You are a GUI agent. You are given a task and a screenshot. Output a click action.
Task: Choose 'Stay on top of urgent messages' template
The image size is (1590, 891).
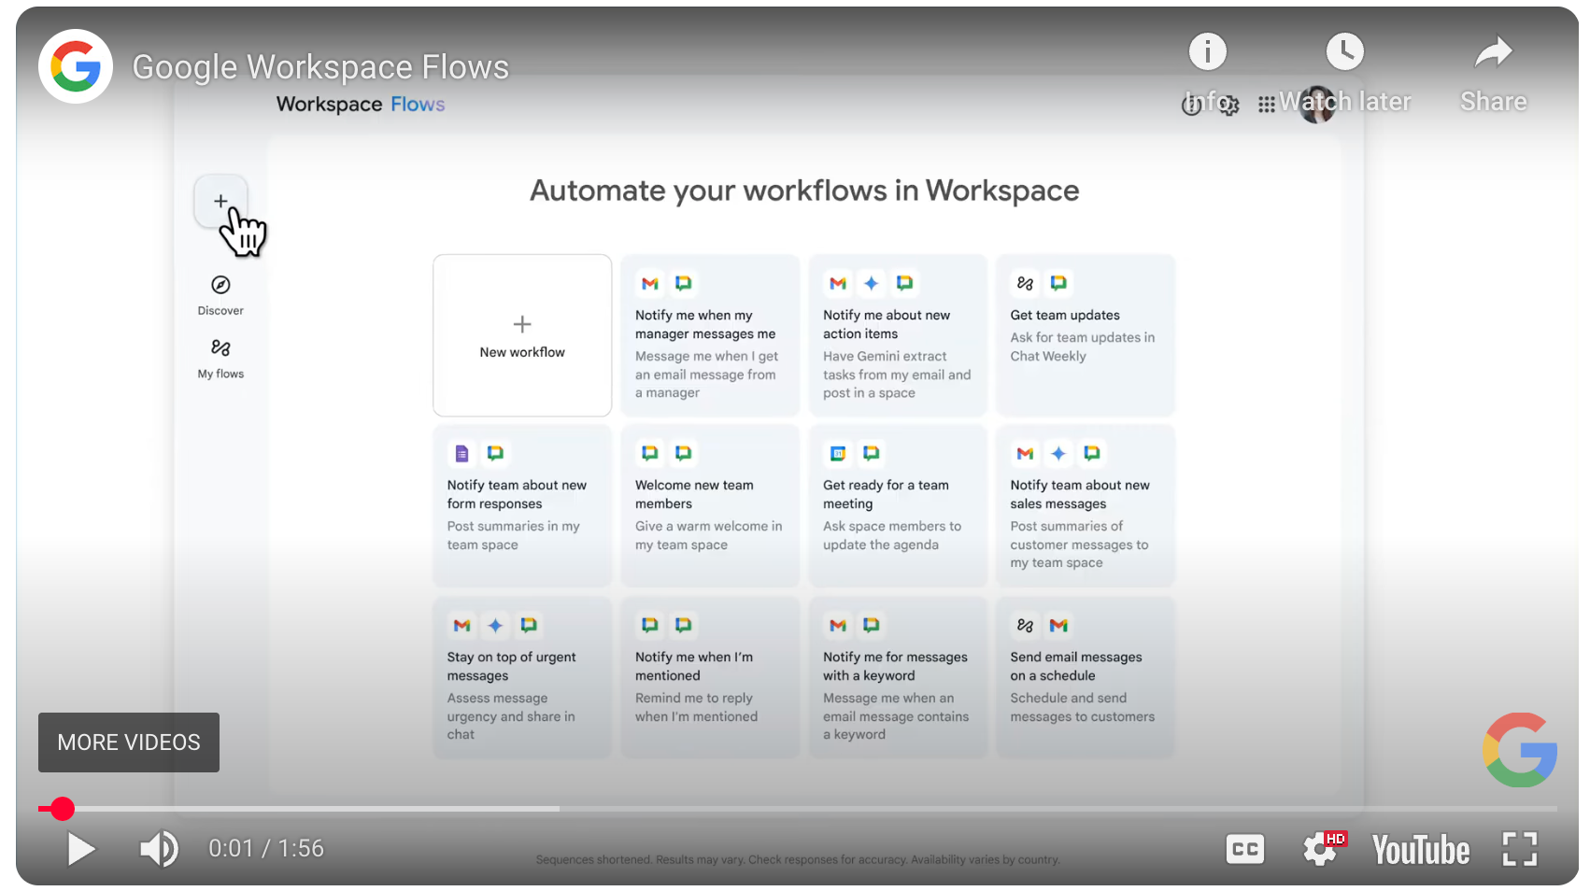click(522, 677)
